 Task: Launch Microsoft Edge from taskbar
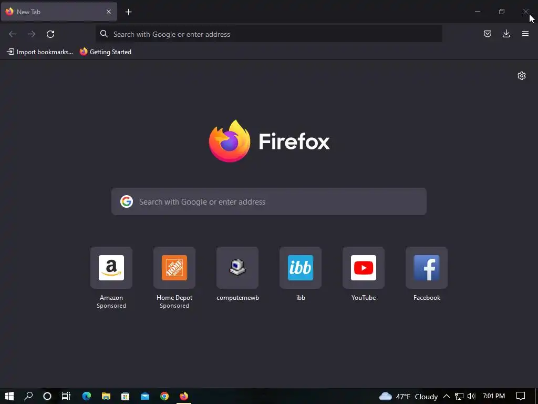point(87,396)
